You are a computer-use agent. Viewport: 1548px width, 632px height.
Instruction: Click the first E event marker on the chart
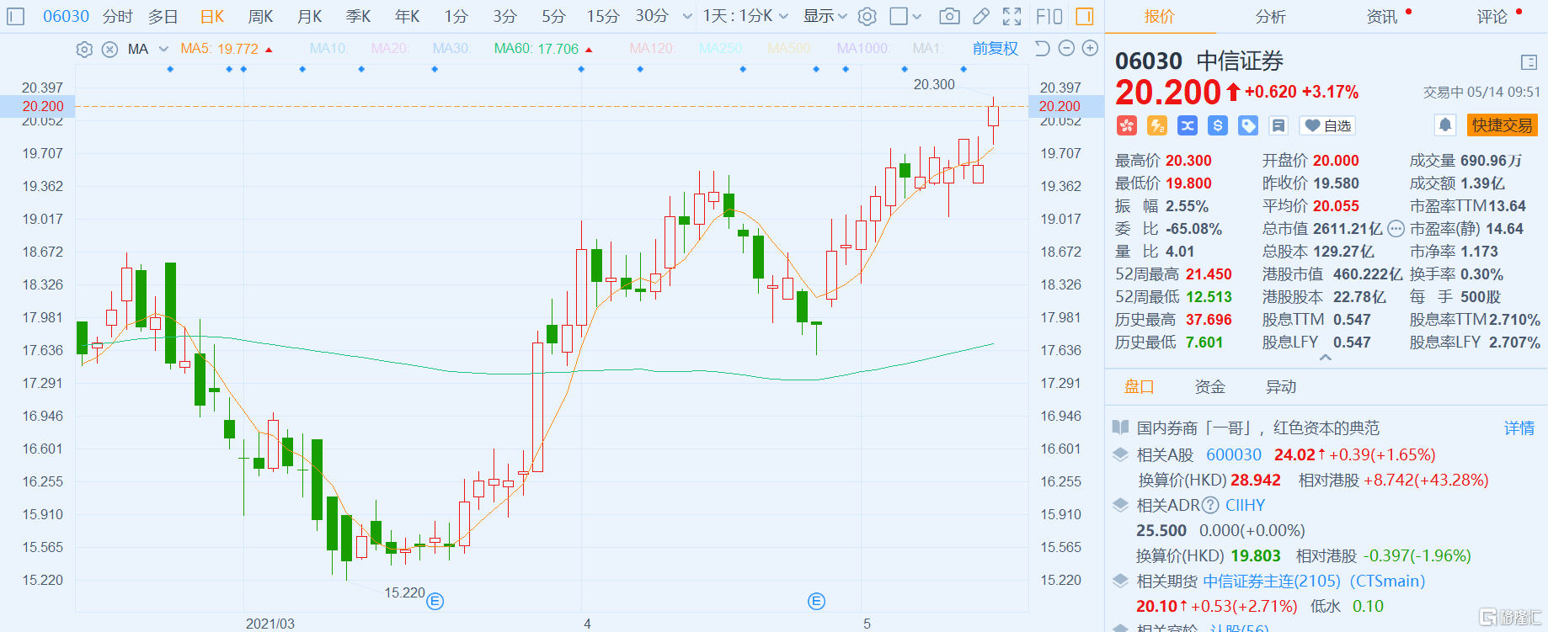click(x=435, y=601)
